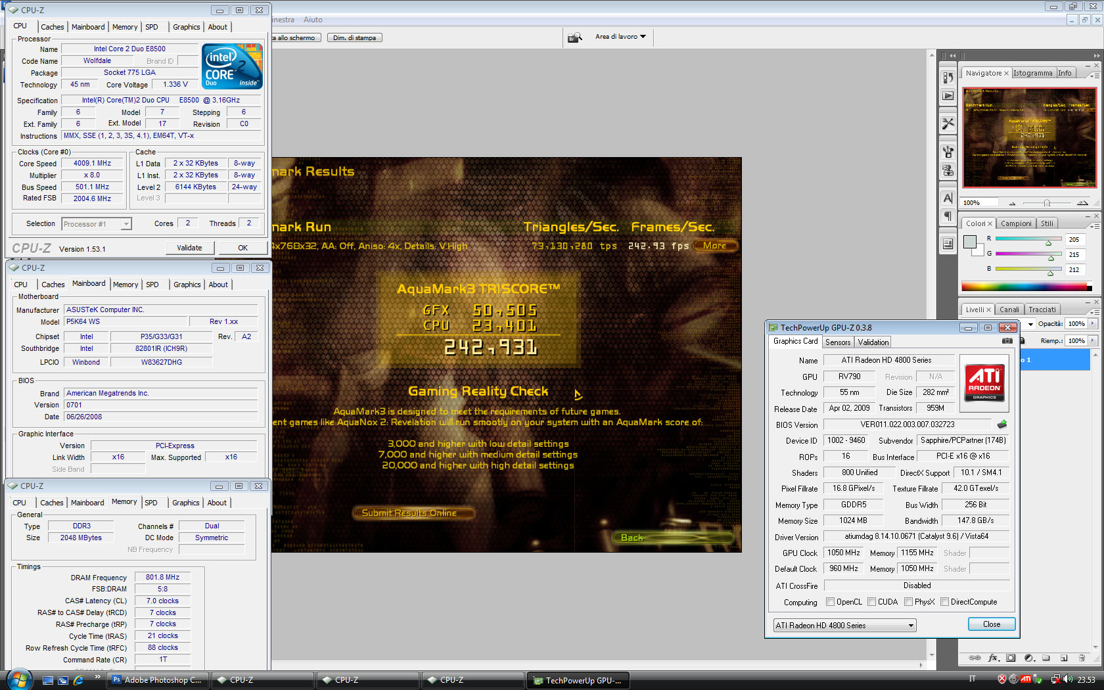Click Submit Results Online in AquaMark
The image size is (1104, 690).
coord(414,513)
